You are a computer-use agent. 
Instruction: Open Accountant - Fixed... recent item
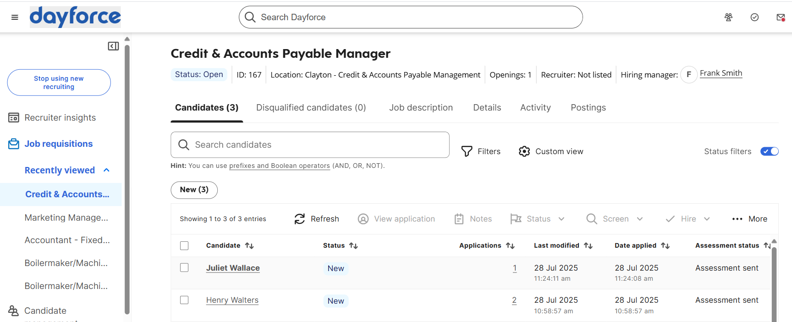[x=67, y=240]
